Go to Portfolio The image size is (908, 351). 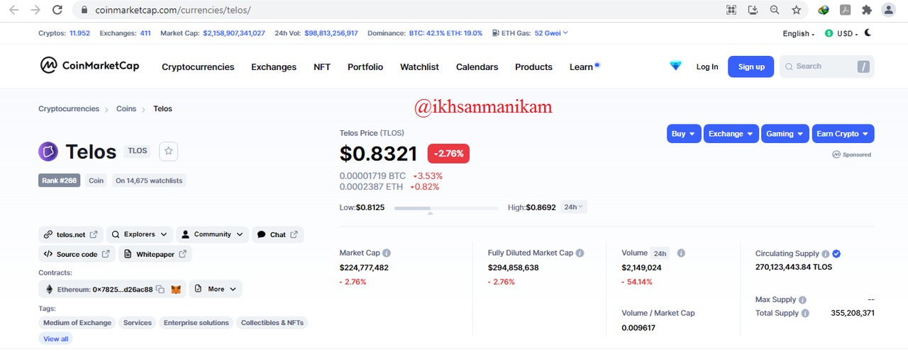click(365, 67)
